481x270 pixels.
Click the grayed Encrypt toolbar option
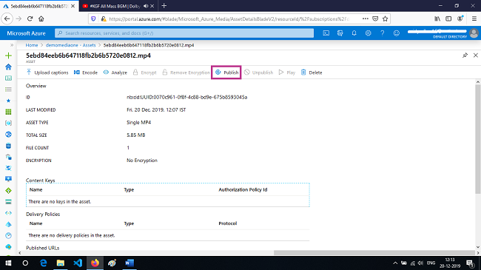(x=144, y=72)
